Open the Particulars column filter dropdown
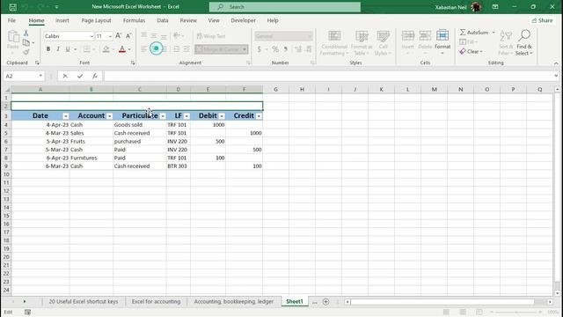Image resolution: width=563 pixels, height=317 pixels. 163,116
